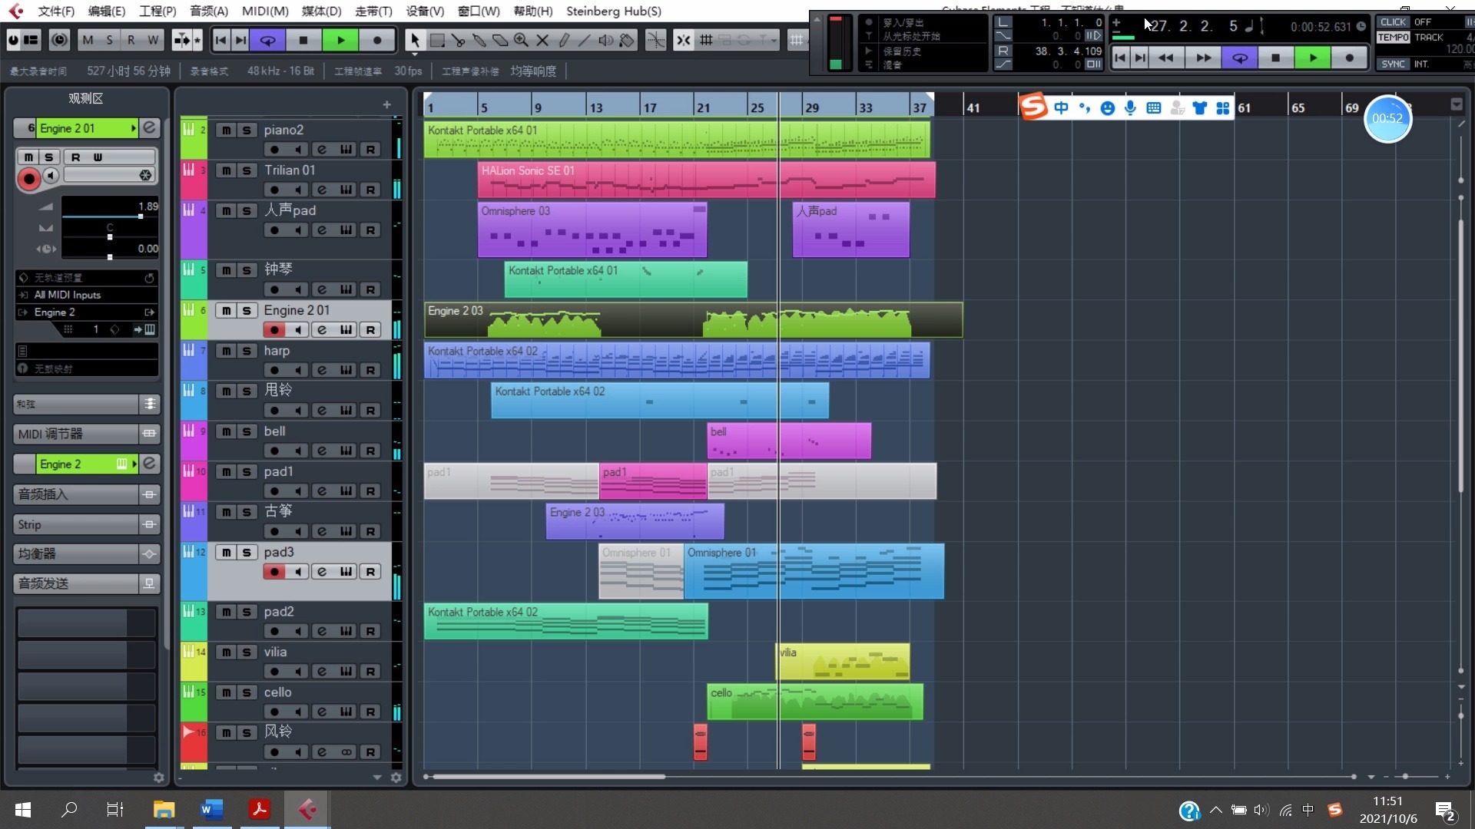
Task: Choose the Split scissors tool
Action: [x=459, y=41]
